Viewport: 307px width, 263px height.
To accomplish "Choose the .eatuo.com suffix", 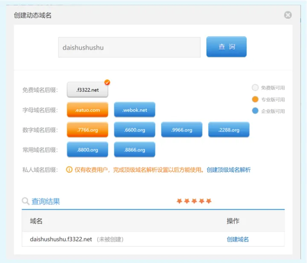I will [87, 110].
